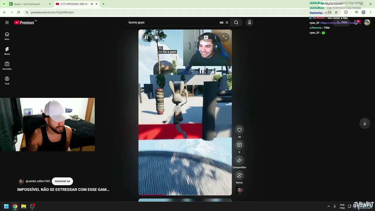375x211 pixels.
Task: Open a new browser tab
Action: [x=103, y=4]
